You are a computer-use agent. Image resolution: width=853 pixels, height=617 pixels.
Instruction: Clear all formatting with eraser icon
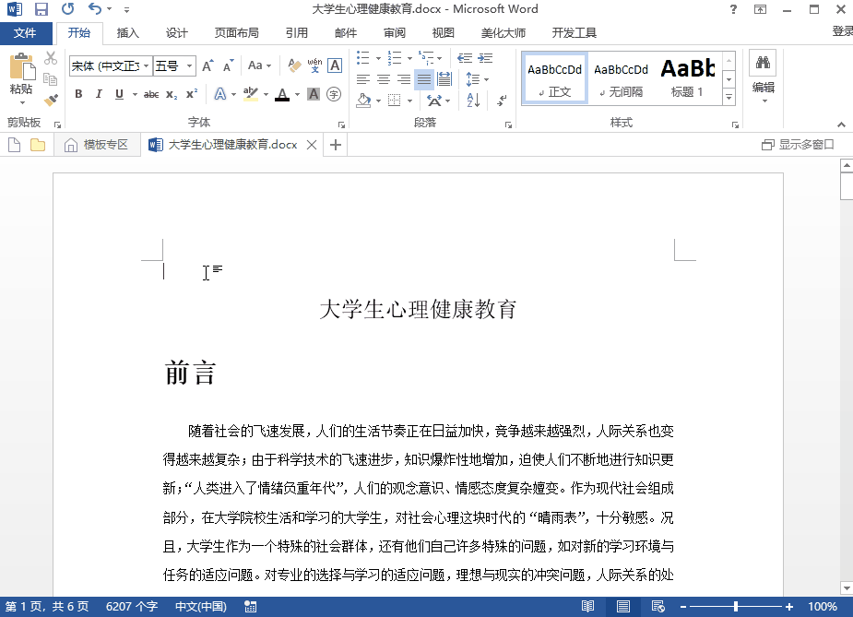[294, 65]
